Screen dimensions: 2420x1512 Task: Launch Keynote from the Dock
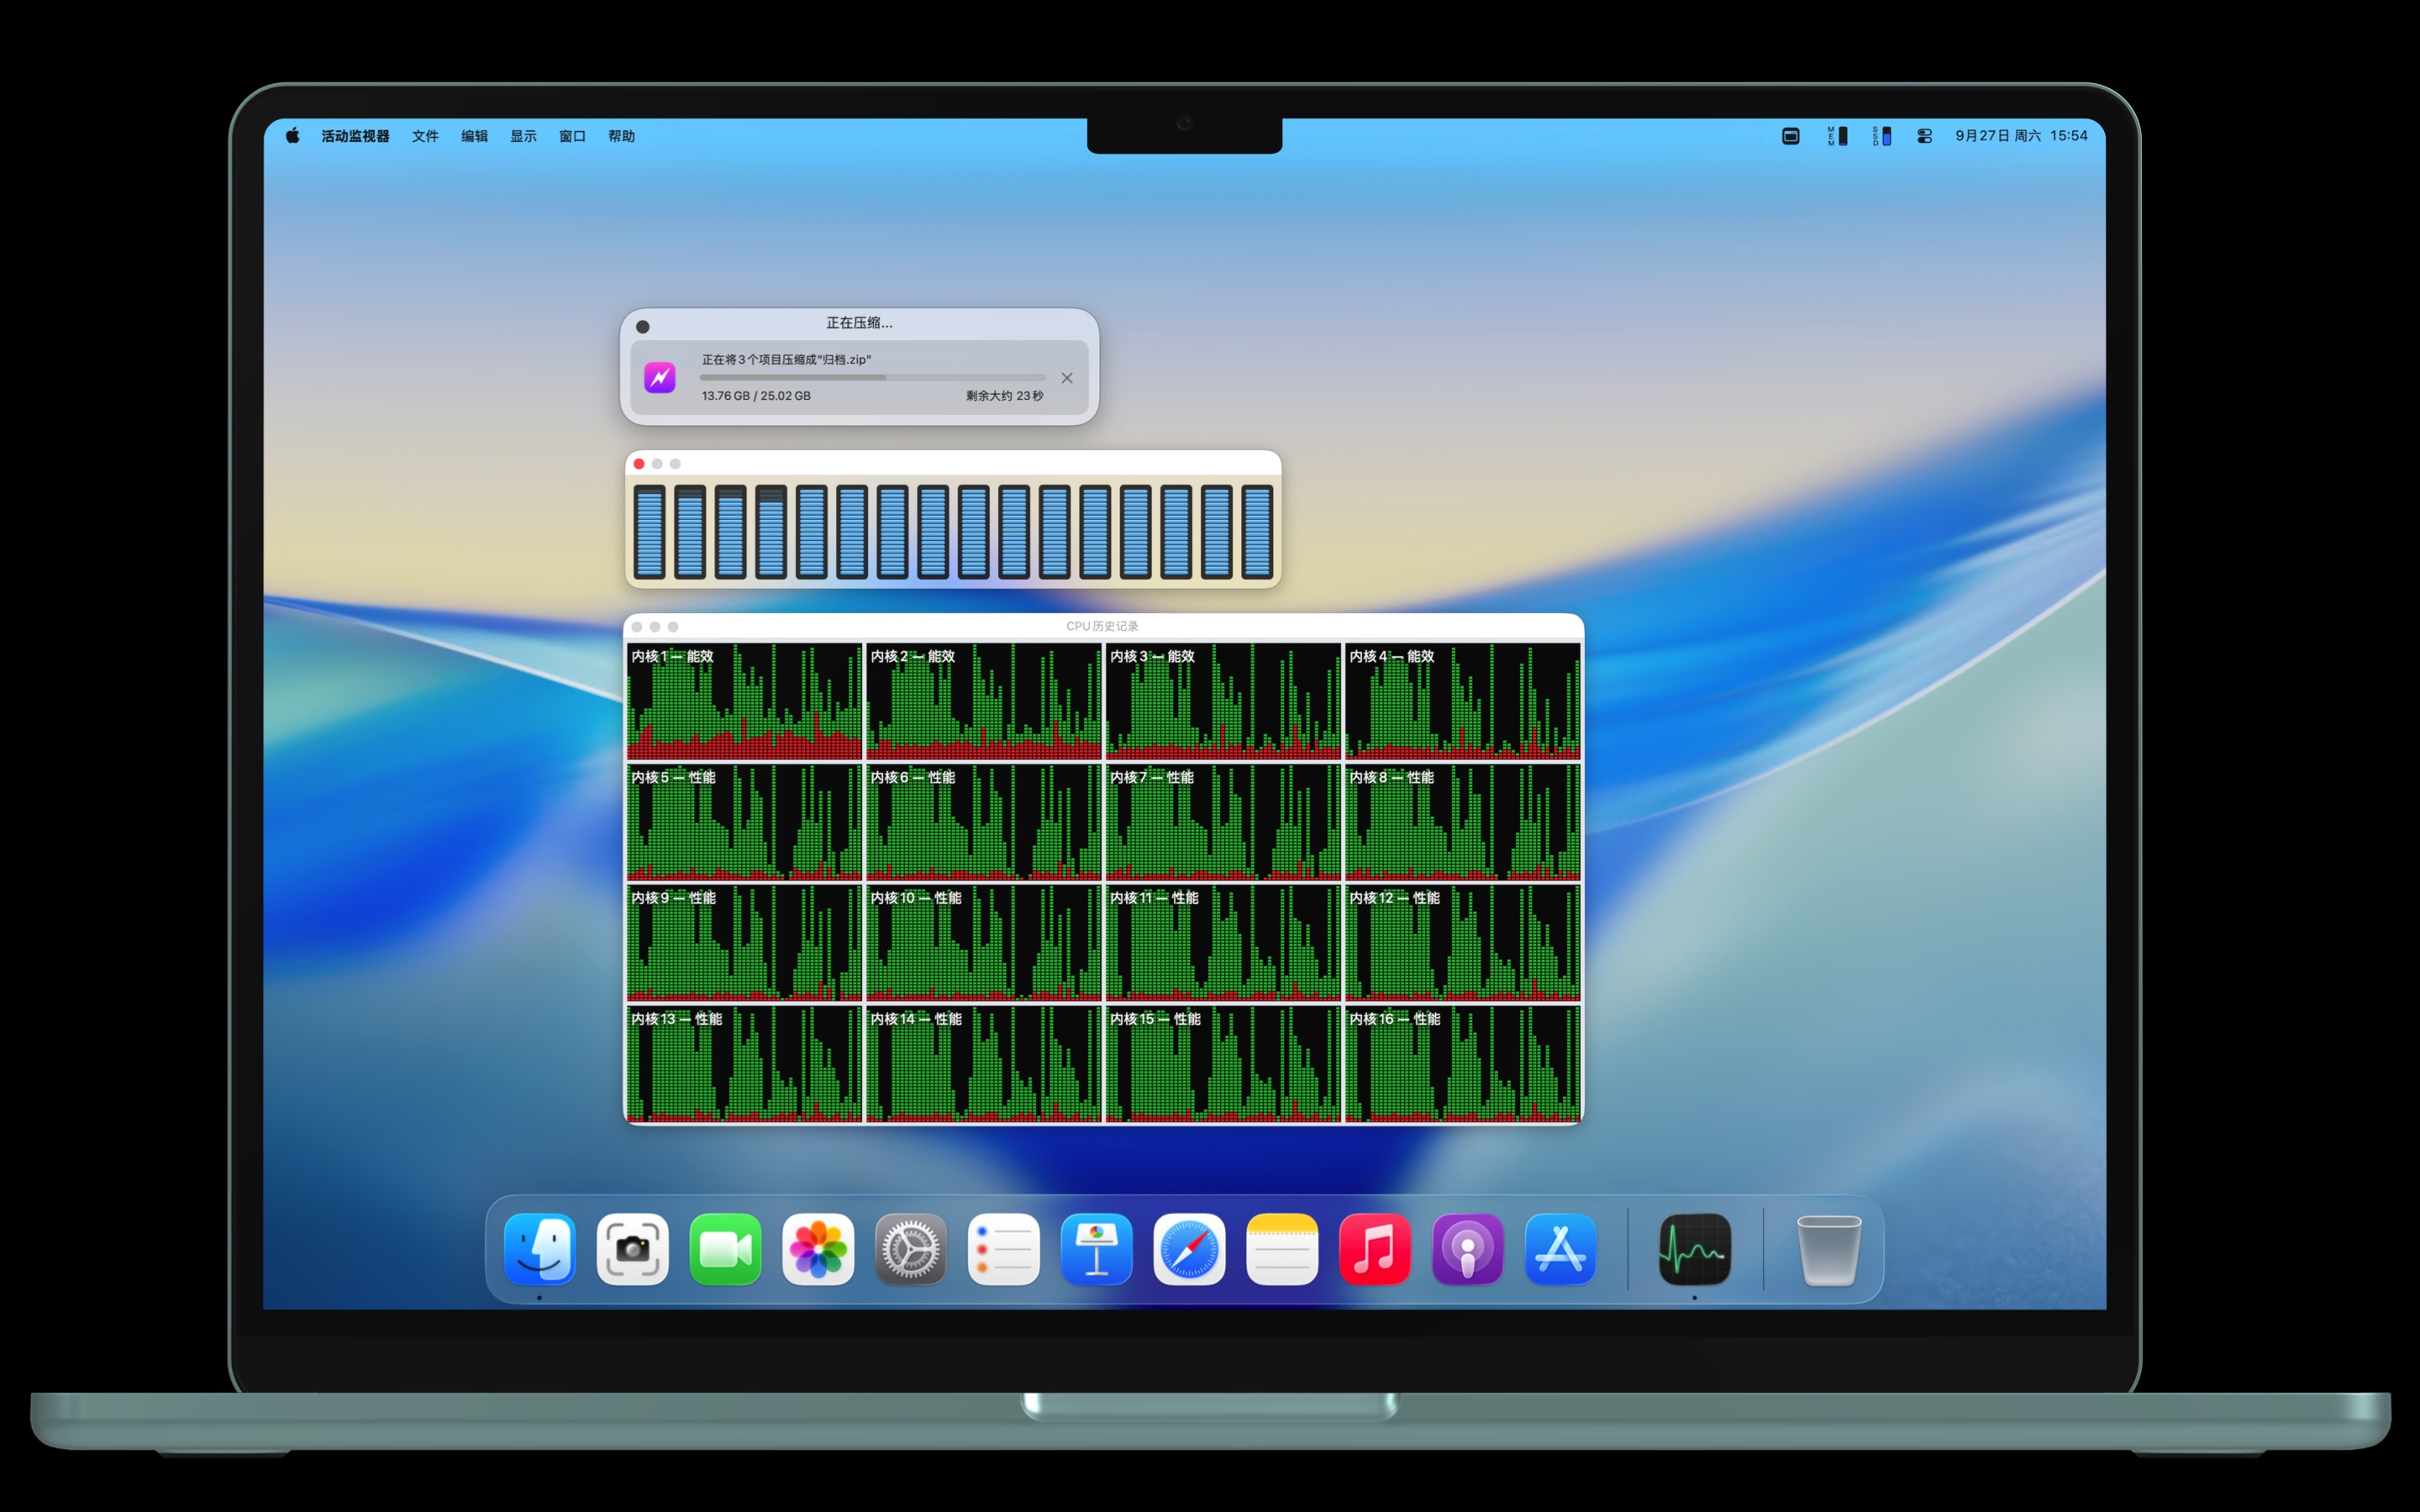coord(1096,1248)
